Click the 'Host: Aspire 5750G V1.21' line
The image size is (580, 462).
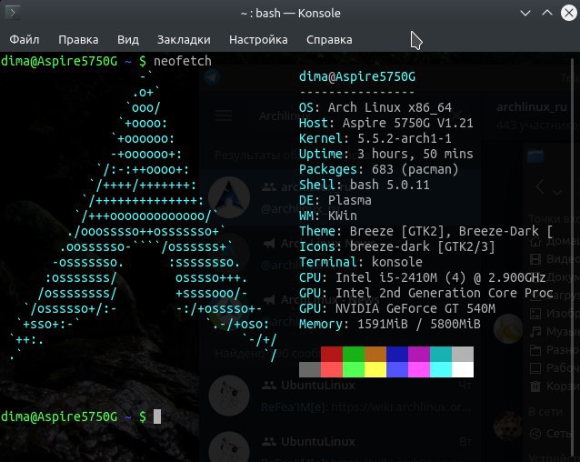[x=385, y=123]
